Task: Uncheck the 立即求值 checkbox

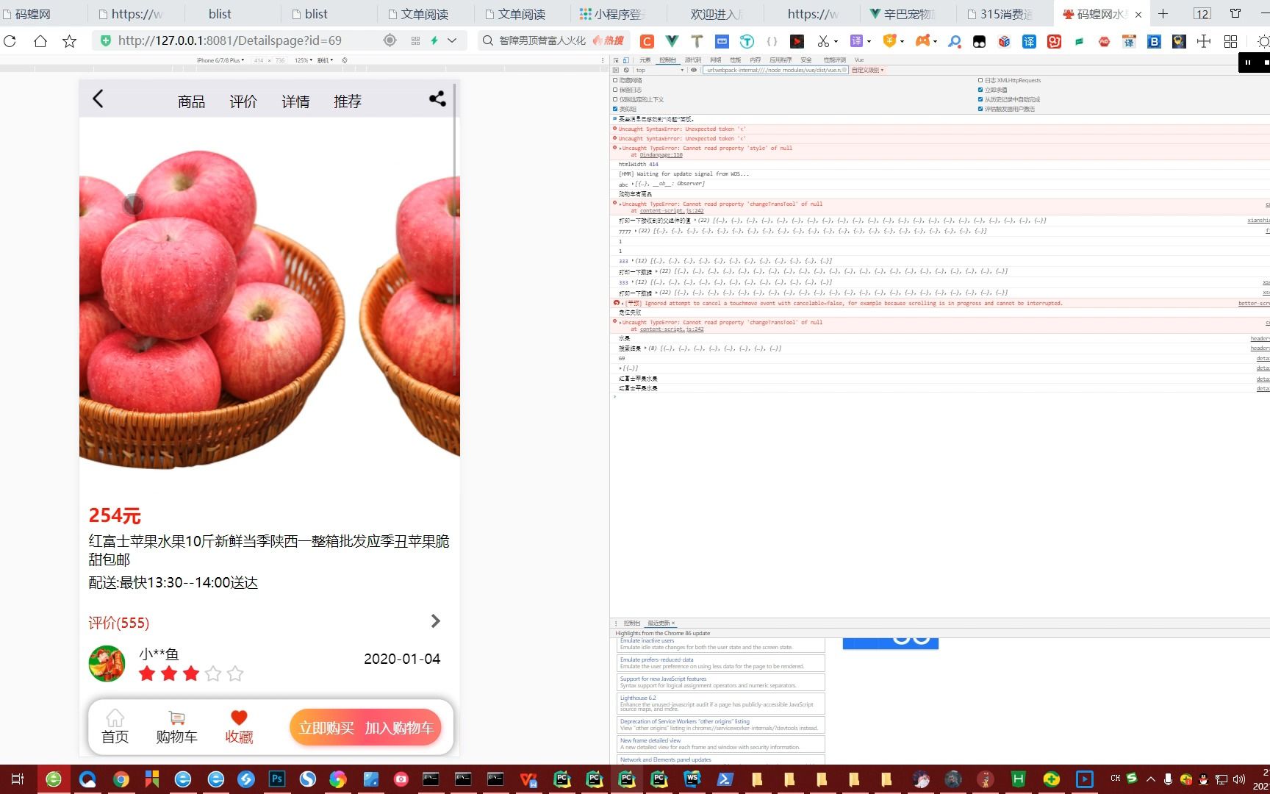Action: click(980, 90)
